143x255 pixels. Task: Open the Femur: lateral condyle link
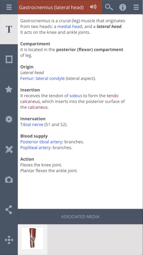42,79
